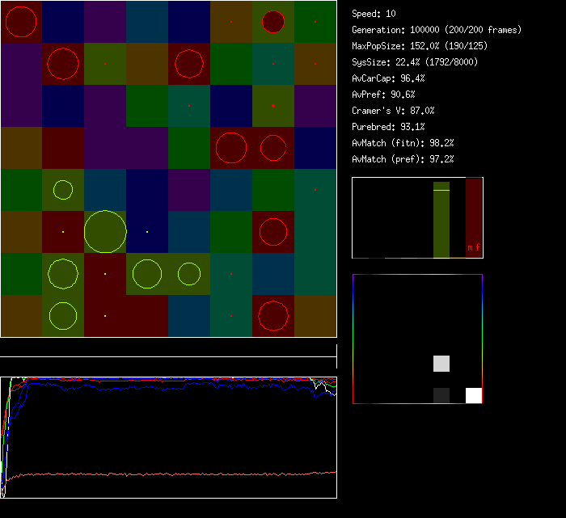Click the Generation: 100000 status line

(x=437, y=30)
